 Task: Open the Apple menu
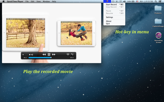(4, 1)
